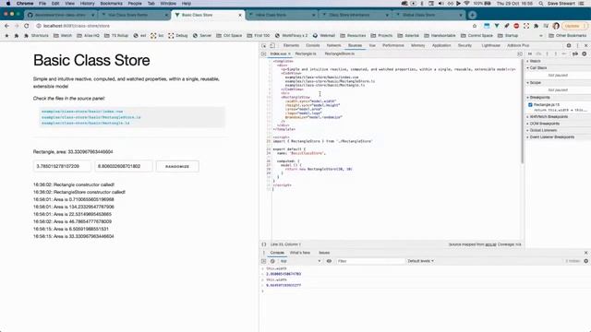Collapse the Call Stack section
The width and height of the screenshot is (591, 332).
(x=537, y=68)
